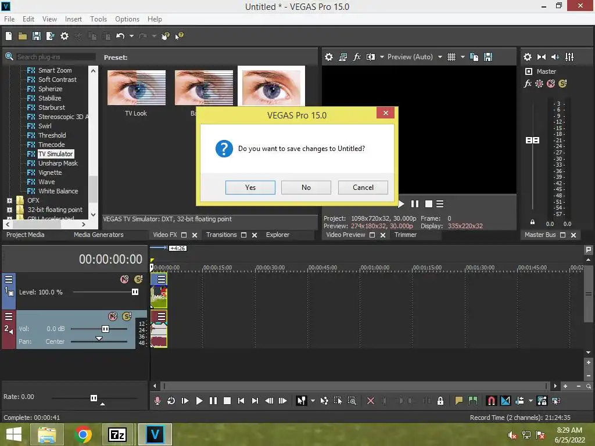Image resolution: width=595 pixels, height=446 pixels.
Task: Adjust audio track Vol slider
Action: [x=105, y=329]
